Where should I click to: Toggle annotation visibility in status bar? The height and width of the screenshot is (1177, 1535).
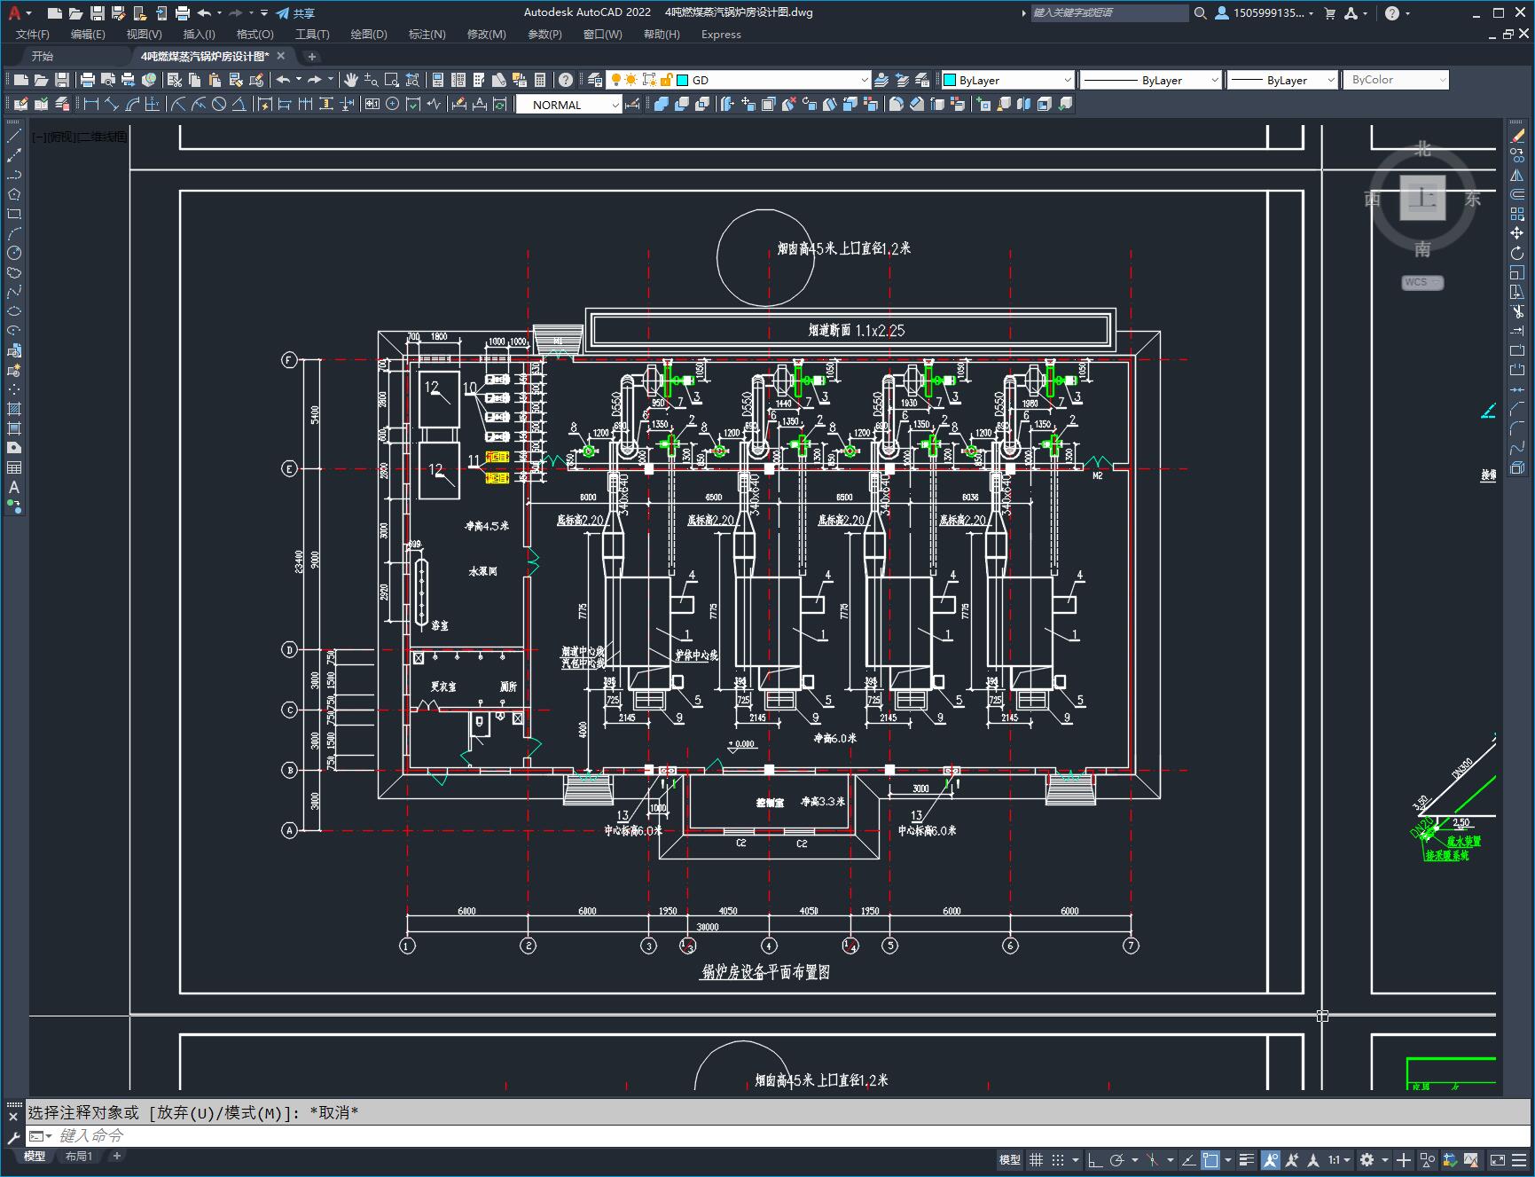coord(1270,1159)
